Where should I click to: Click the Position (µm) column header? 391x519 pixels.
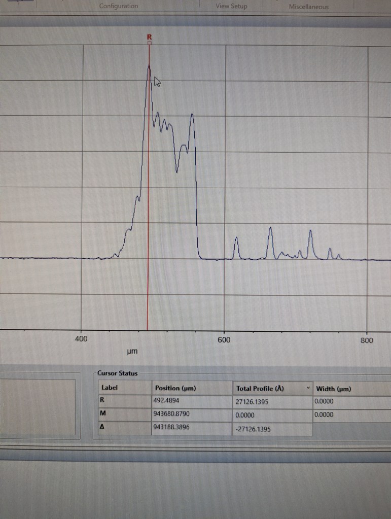coord(191,388)
